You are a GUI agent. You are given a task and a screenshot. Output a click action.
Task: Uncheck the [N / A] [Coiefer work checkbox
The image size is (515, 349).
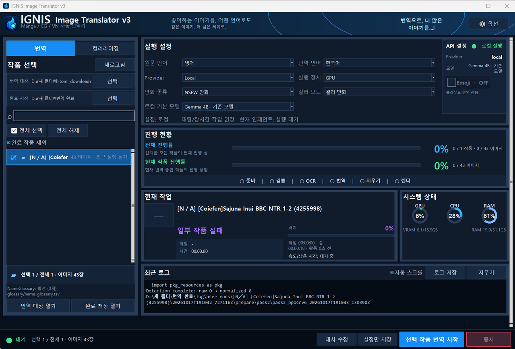click(13, 158)
